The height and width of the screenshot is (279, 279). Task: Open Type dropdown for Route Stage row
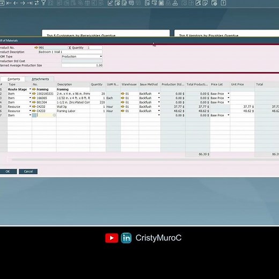pyautogui.click(x=30, y=89)
